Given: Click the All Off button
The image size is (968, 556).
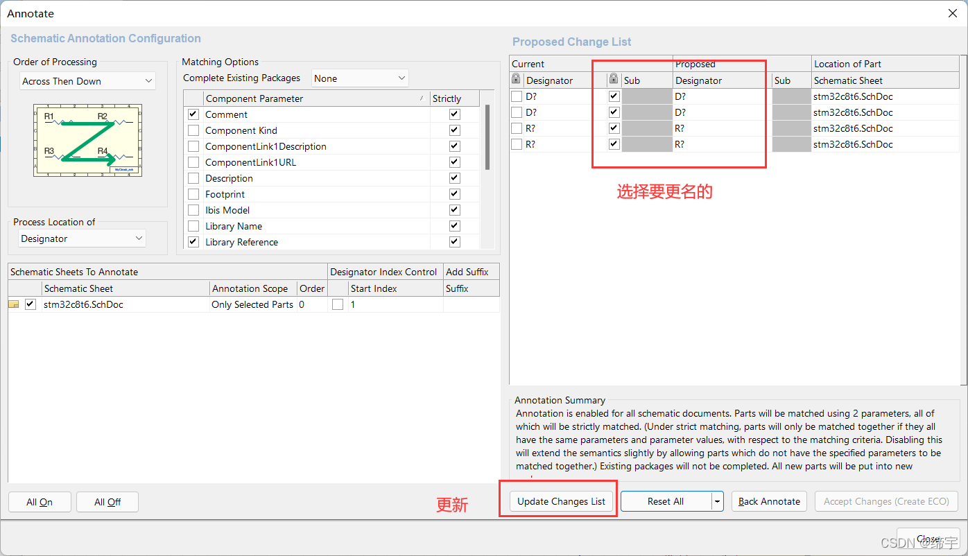Looking at the screenshot, I should [x=107, y=502].
